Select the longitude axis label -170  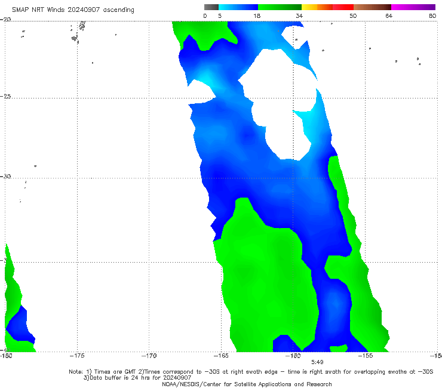coord(149,356)
